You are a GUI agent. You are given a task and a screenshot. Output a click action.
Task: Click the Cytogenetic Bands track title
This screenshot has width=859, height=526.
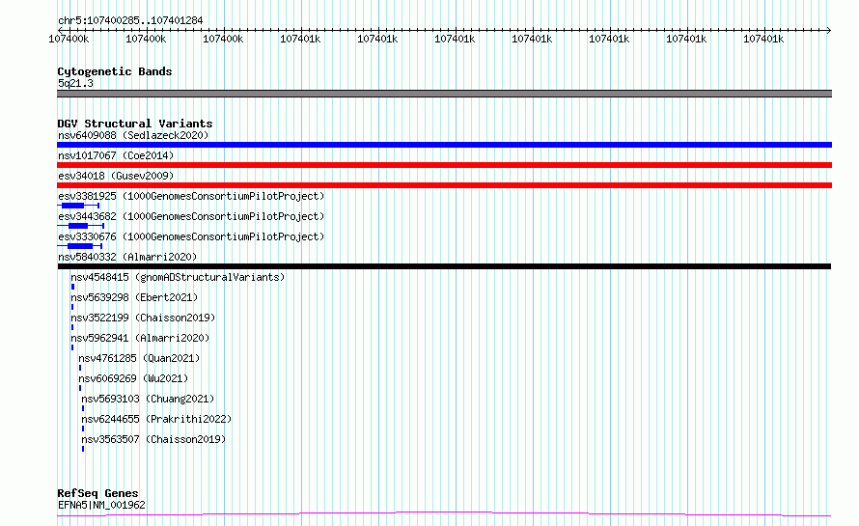click(115, 71)
